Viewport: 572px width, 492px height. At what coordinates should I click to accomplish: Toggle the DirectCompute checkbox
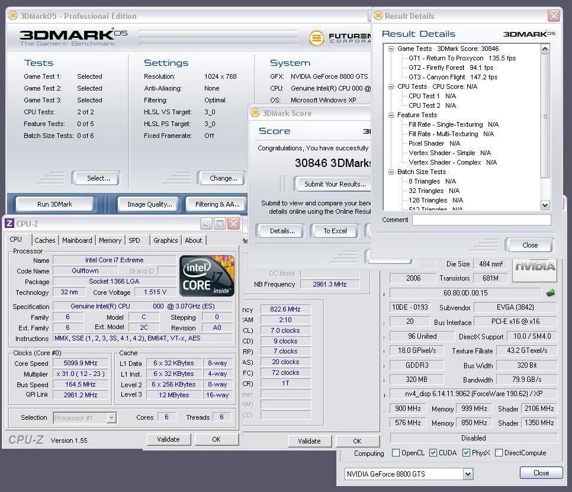[x=499, y=452]
